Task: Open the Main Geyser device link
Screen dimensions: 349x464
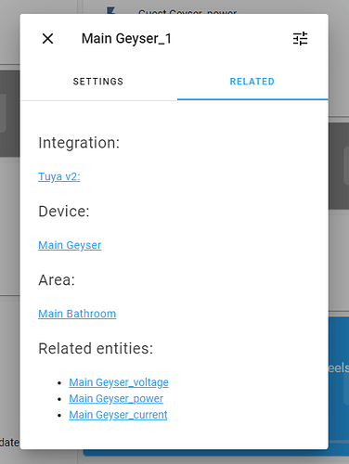Action: (70, 245)
